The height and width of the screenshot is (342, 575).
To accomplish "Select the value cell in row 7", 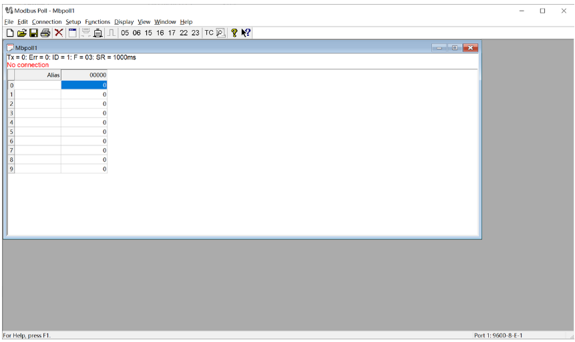I will click(x=84, y=151).
